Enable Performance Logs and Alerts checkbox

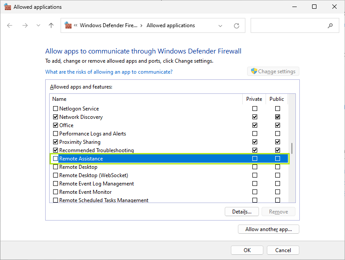coord(55,134)
